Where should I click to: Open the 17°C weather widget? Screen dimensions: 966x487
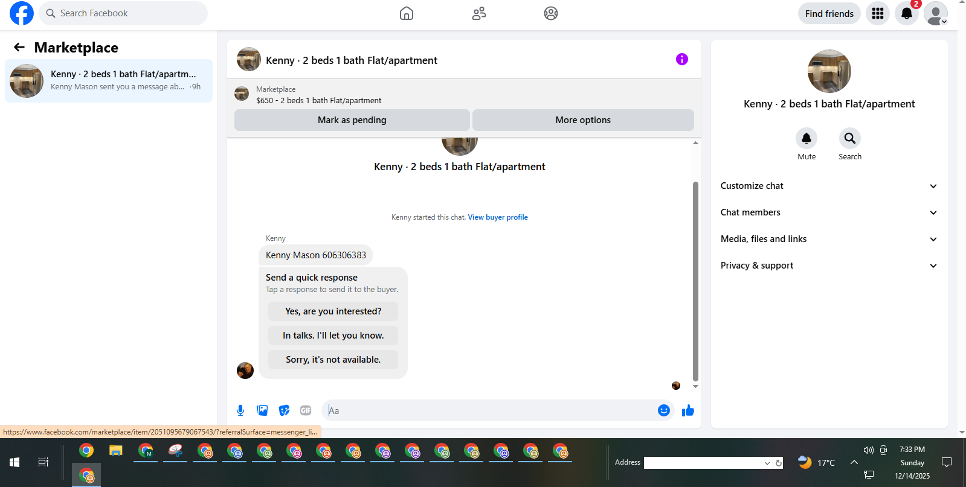(x=817, y=463)
